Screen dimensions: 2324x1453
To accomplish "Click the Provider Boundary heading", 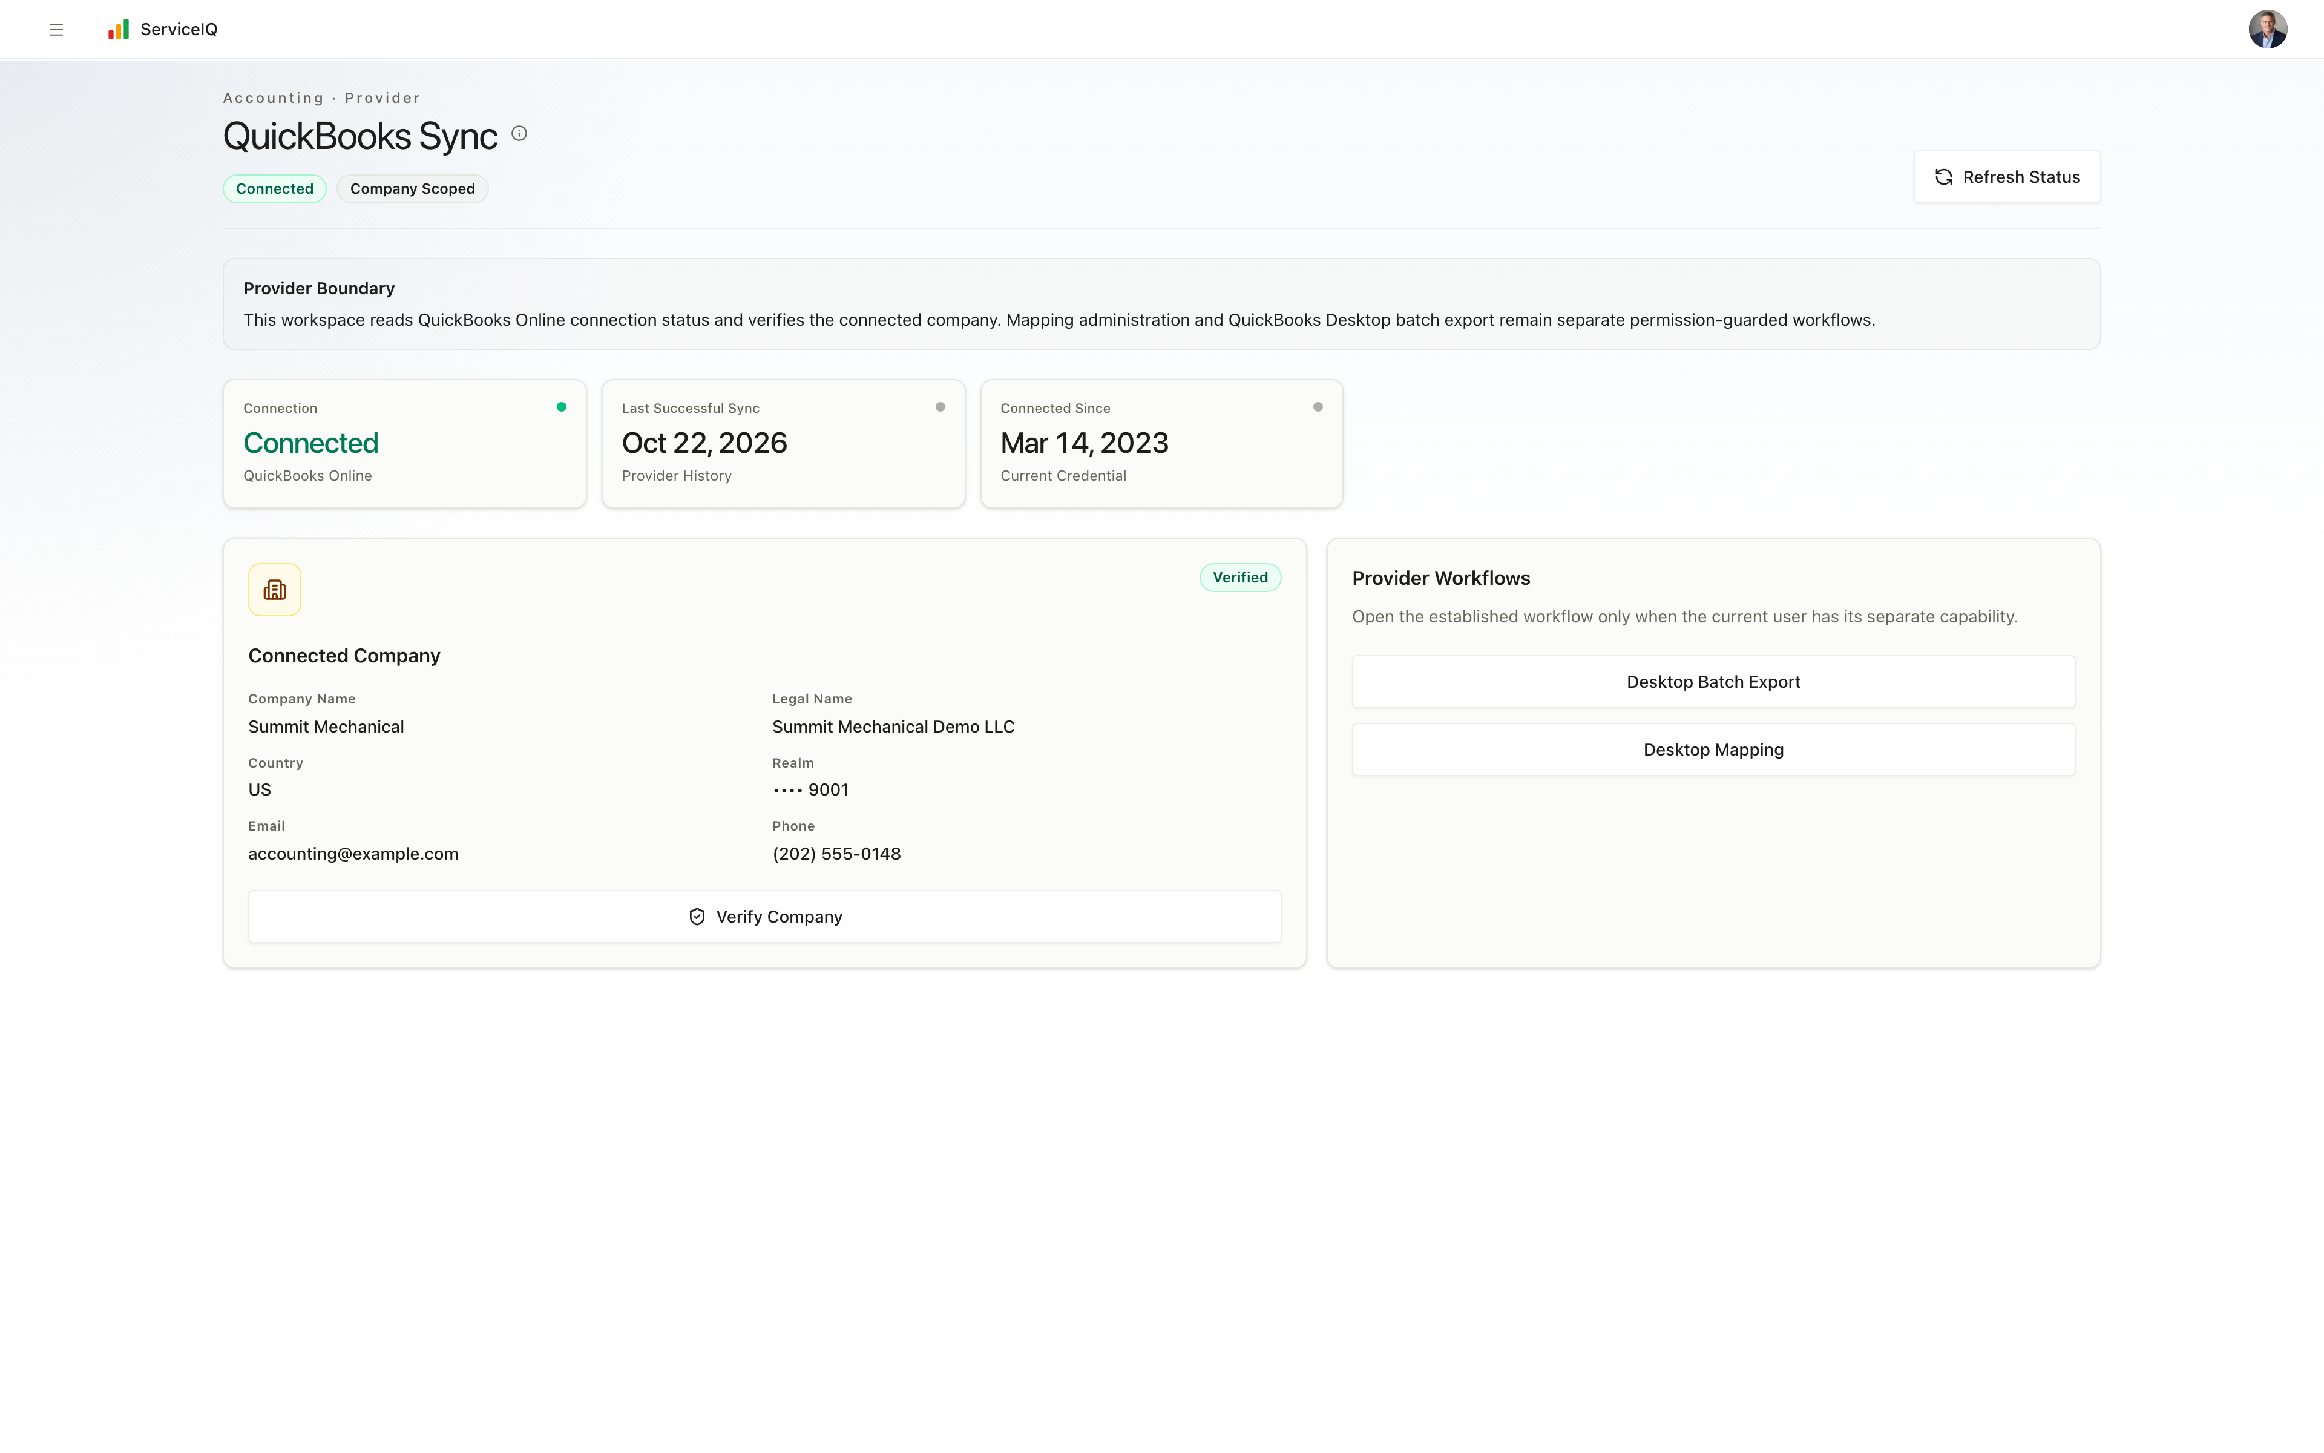I will [x=319, y=288].
